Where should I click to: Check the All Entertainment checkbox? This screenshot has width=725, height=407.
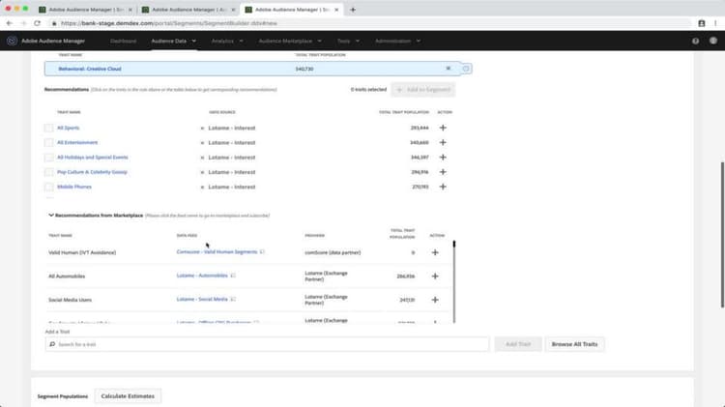[x=48, y=142]
